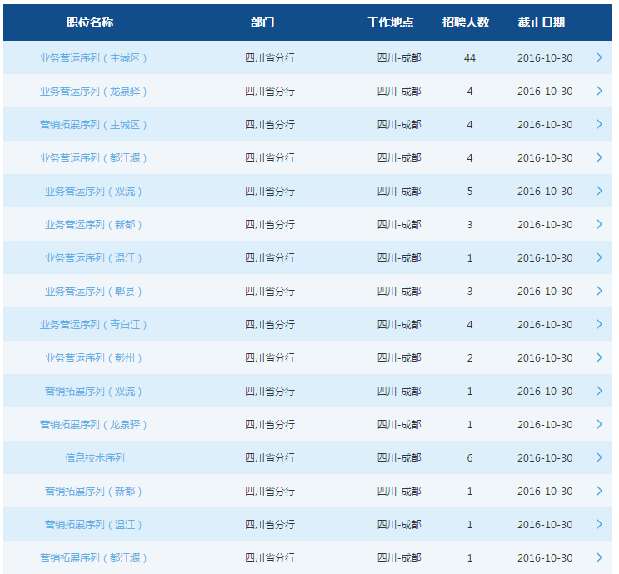Expand the 营销拓展序列（主城区）row chevron
Screen dimensions: 619x574
click(598, 124)
